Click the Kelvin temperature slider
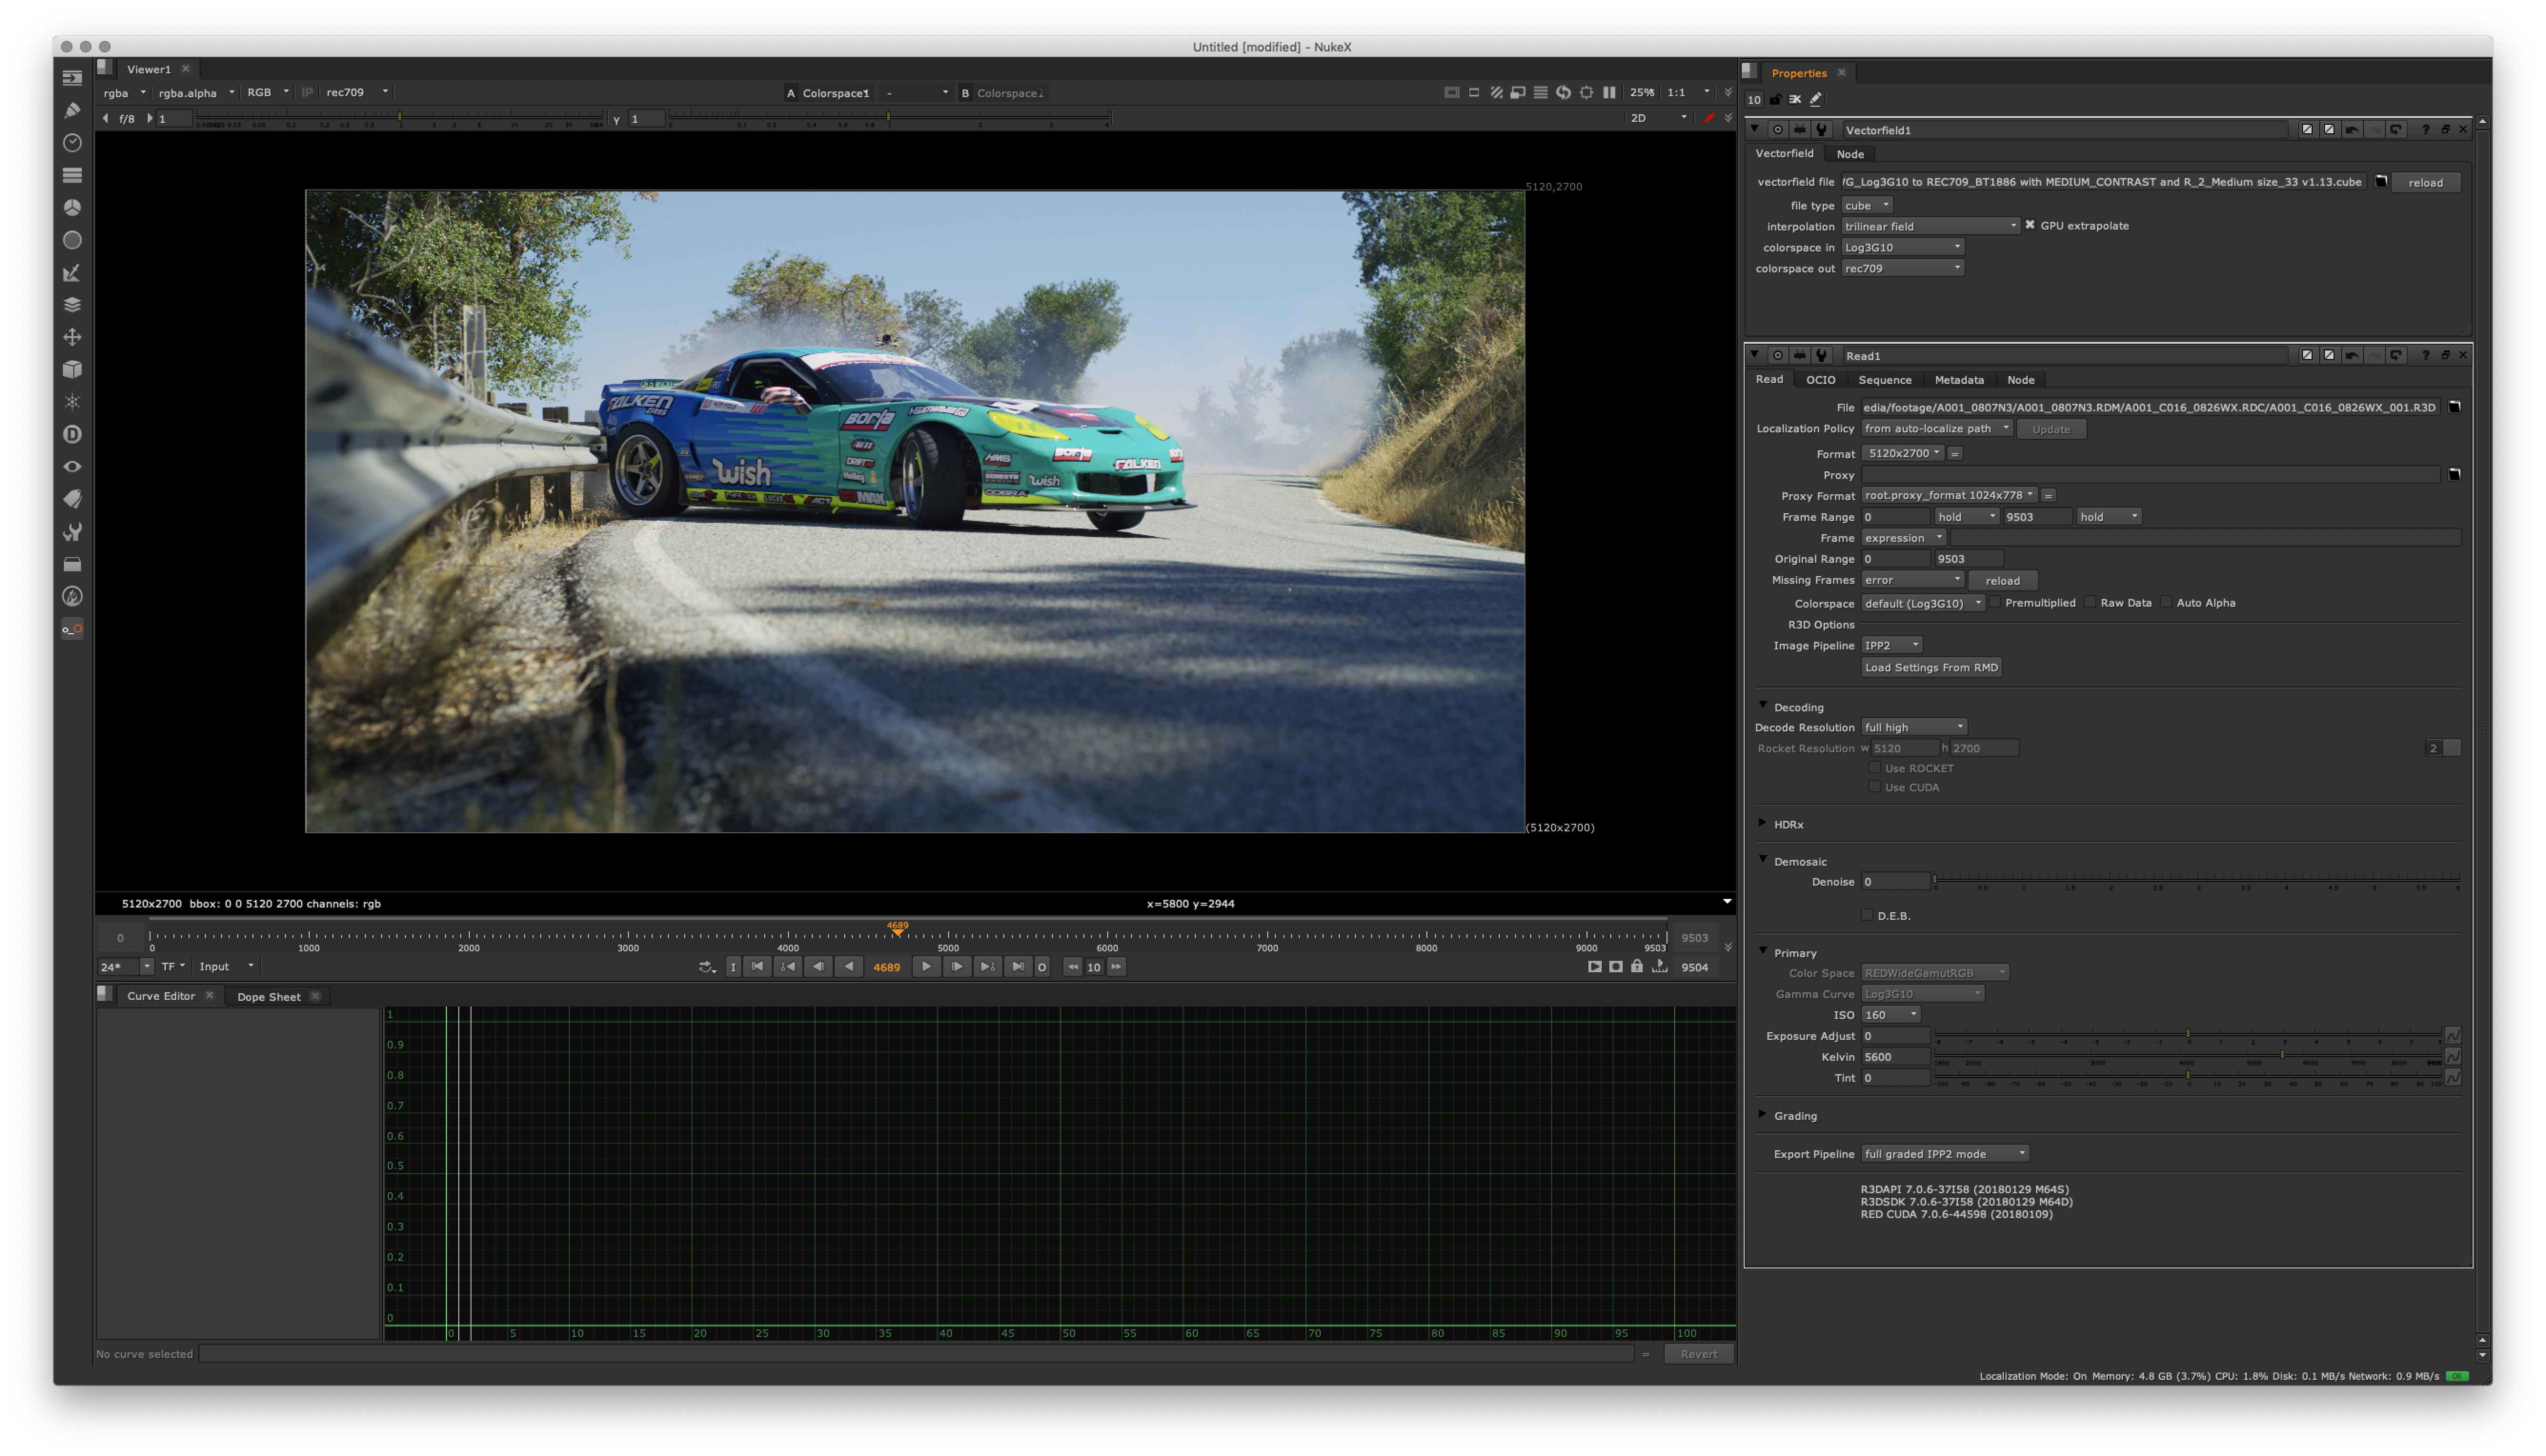This screenshot has height=1456, width=2546. 2188,1056
